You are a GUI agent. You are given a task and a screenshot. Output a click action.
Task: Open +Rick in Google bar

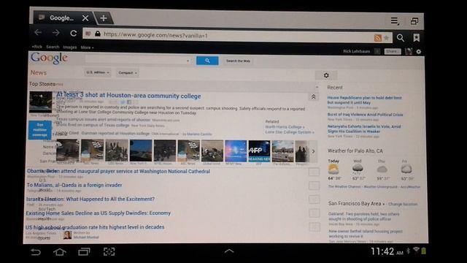pos(37,47)
